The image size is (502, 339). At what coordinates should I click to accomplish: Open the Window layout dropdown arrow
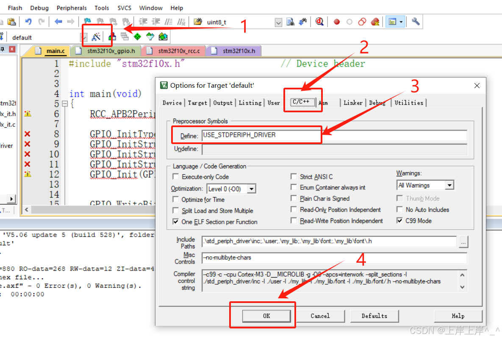[401, 22]
